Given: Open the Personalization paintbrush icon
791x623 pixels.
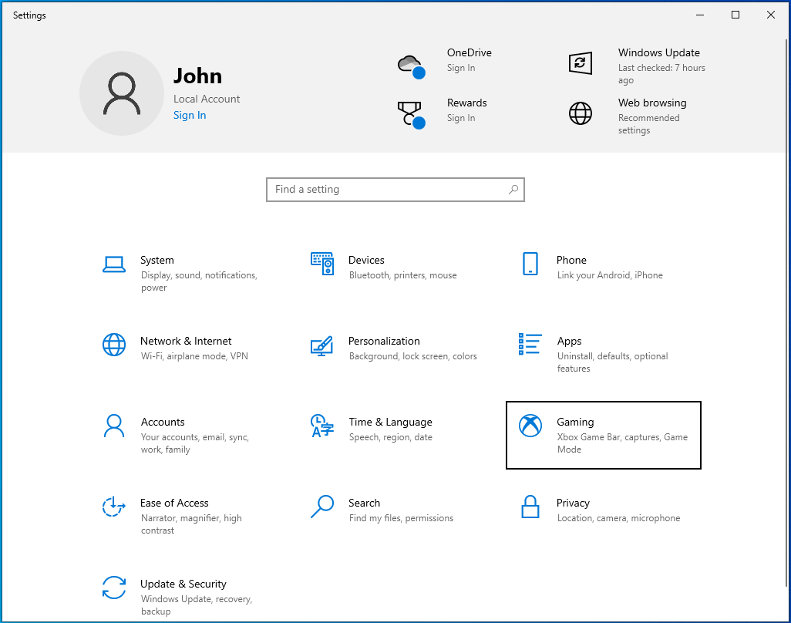Looking at the screenshot, I should pyautogui.click(x=321, y=345).
